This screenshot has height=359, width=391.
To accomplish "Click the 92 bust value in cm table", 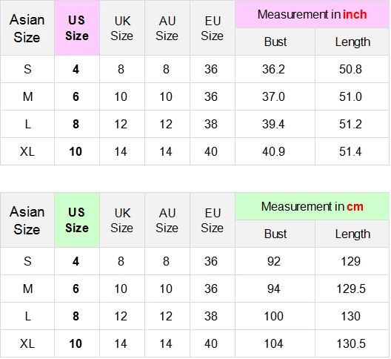I will pos(273,261).
